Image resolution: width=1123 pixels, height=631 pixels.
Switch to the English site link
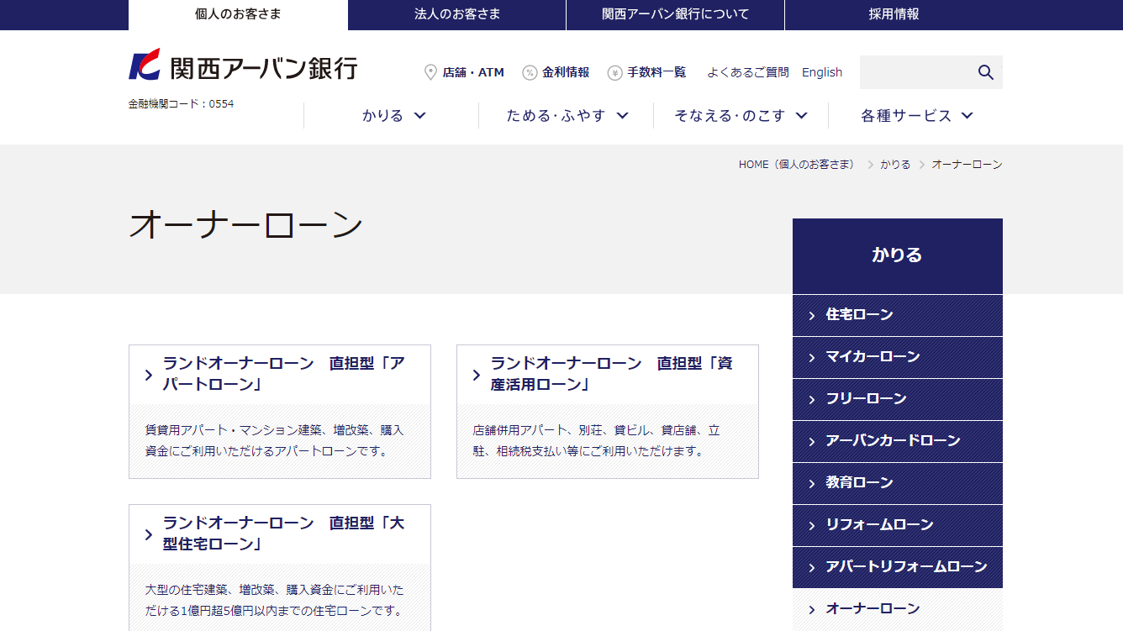pos(822,72)
